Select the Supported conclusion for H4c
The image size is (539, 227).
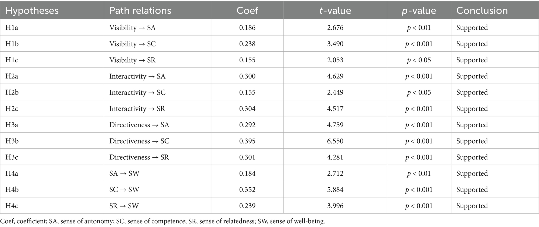tap(472, 206)
